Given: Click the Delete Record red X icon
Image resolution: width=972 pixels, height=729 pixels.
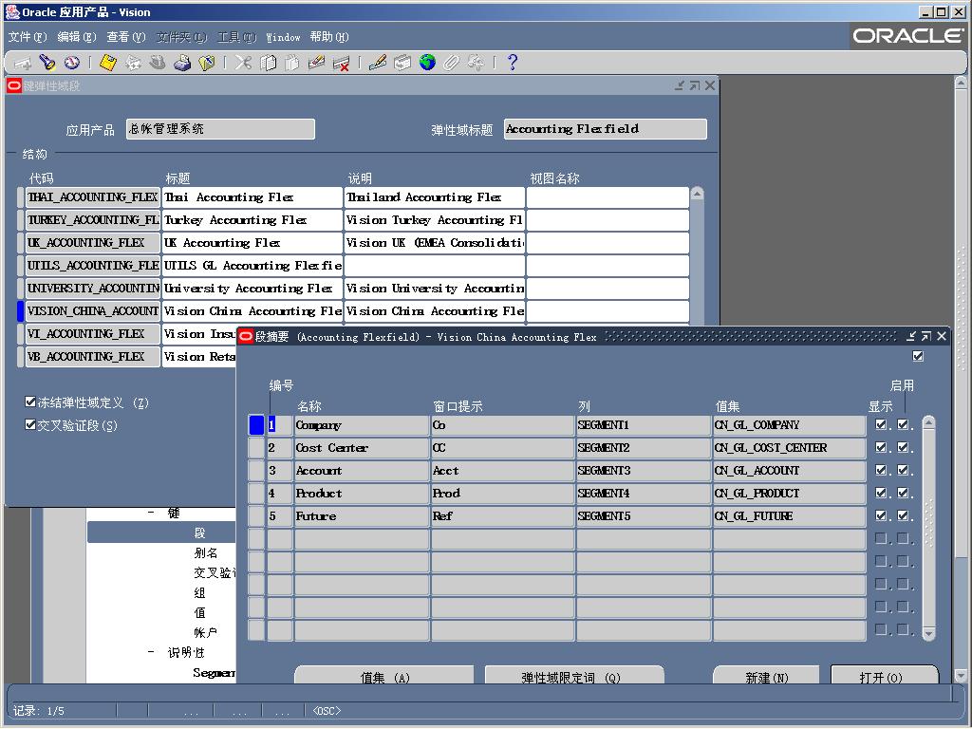Looking at the screenshot, I should [x=342, y=63].
